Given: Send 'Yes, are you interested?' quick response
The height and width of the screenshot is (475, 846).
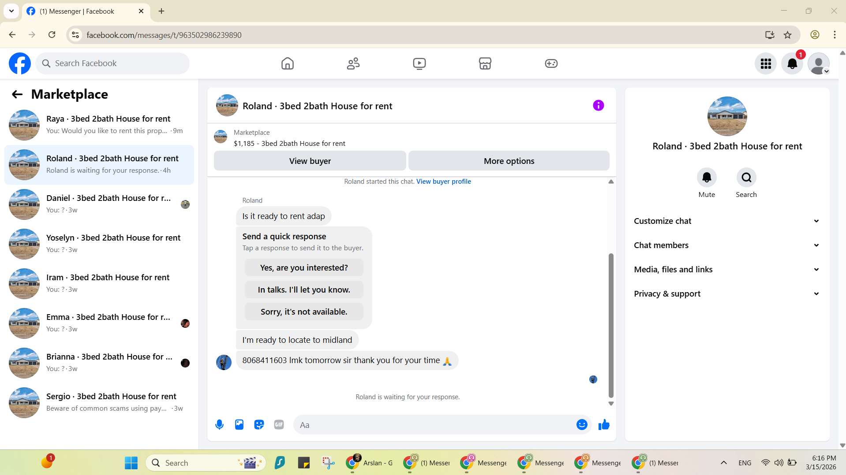Looking at the screenshot, I should pyautogui.click(x=304, y=268).
